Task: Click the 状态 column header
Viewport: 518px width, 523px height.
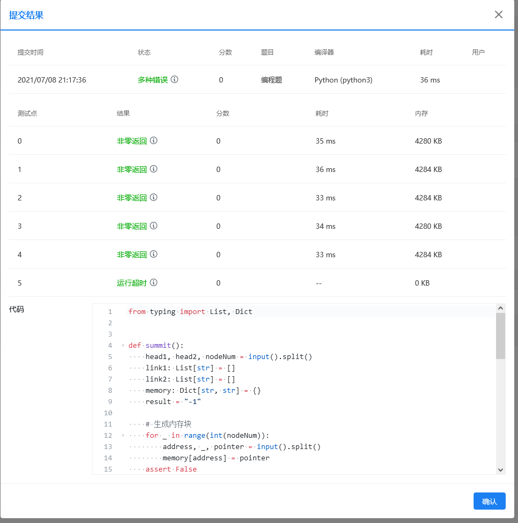Action: [x=144, y=52]
